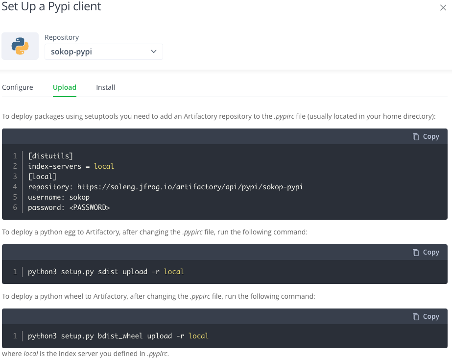Click the python3 setup.py bdist_wheel command text
The image size is (452, 360).
pyautogui.click(x=118, y=336)
